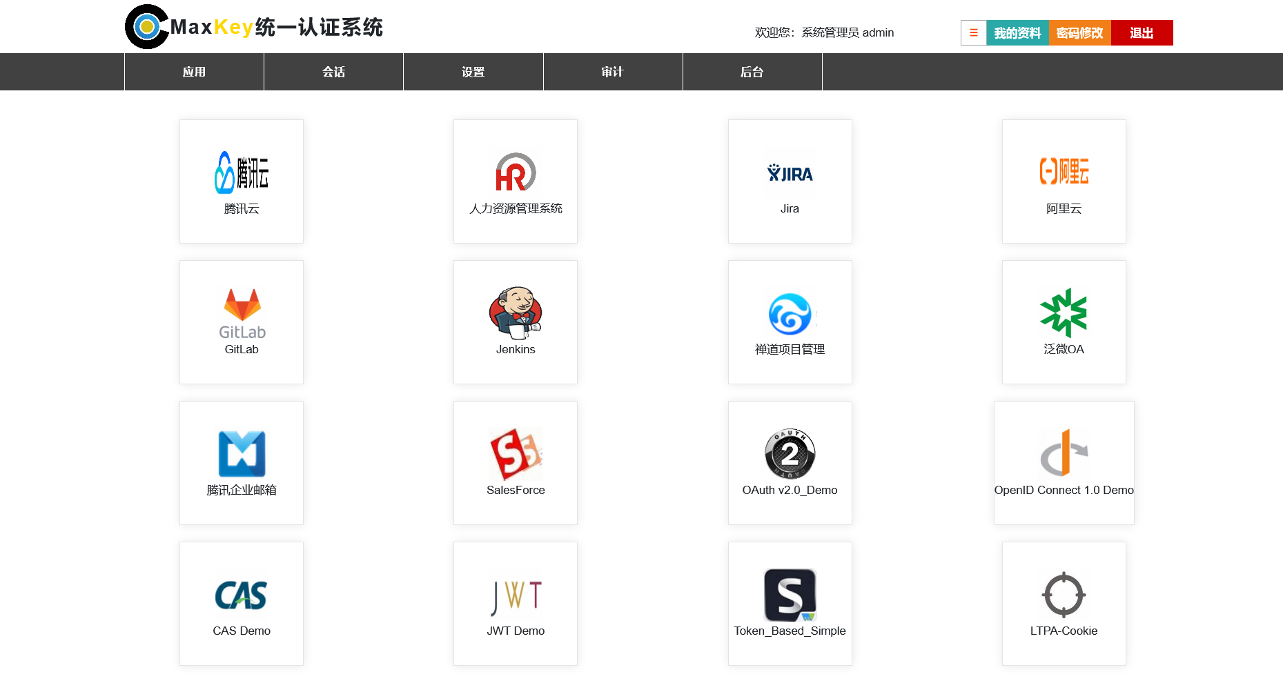The image size is (1283, 681).
Task: Click the Token_Based_Simple caption
Action: tap(790, 631)
